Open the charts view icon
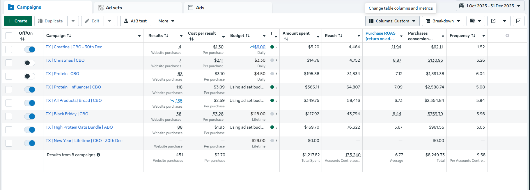 518,21
